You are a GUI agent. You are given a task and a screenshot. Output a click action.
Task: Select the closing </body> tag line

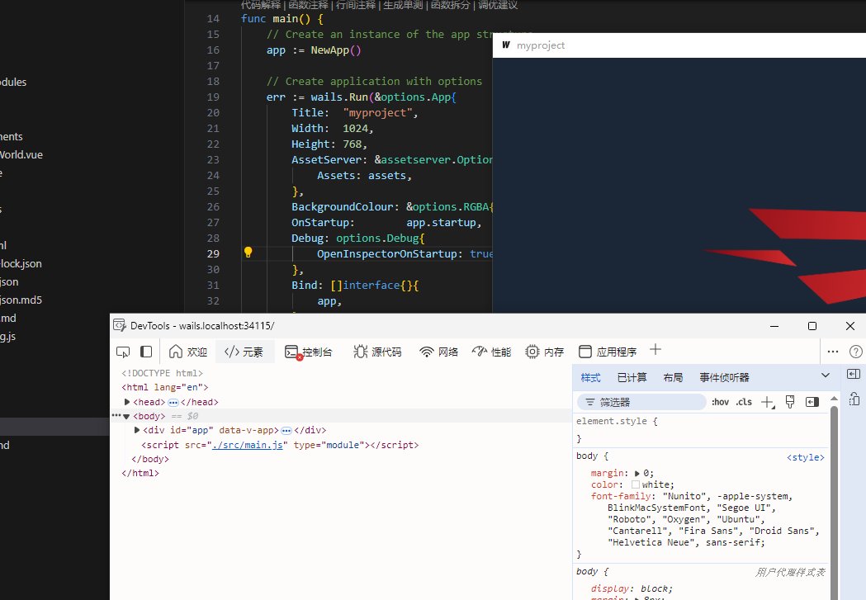[x=150, y=459]
